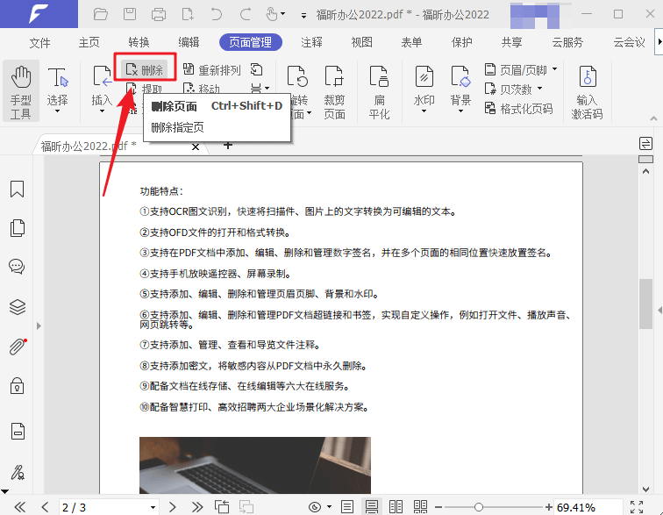Undo the last action

coord(216,14)
